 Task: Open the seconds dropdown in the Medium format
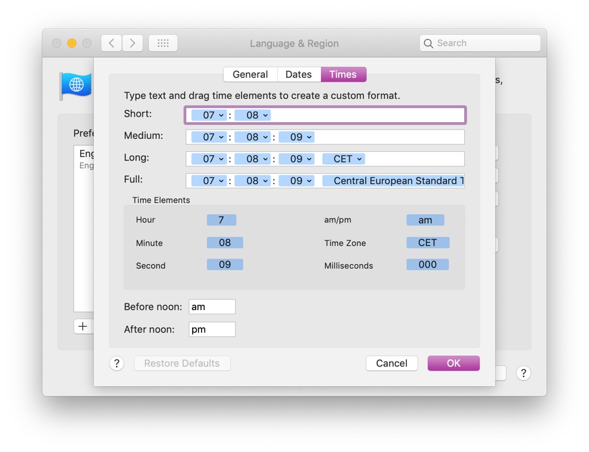pos(297,137)
